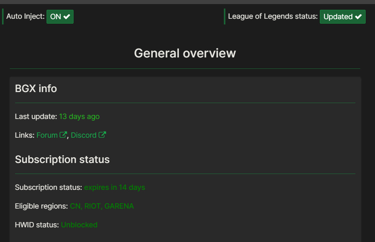The image size is (375, 242).
Task: Click the "13 days ago" update text
Action: point(79,117)
